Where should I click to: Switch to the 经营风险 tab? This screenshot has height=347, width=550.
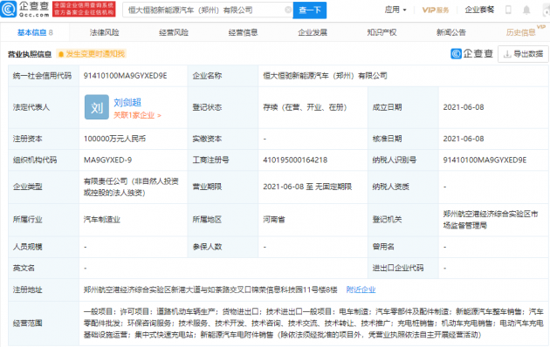(174, 32)
